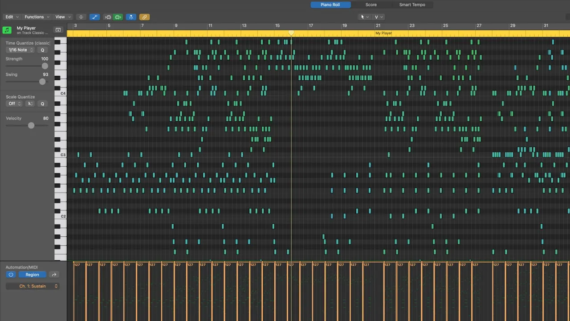Click bar 31 in the ruler
This screenshot has width=570, height=321.
546,25
